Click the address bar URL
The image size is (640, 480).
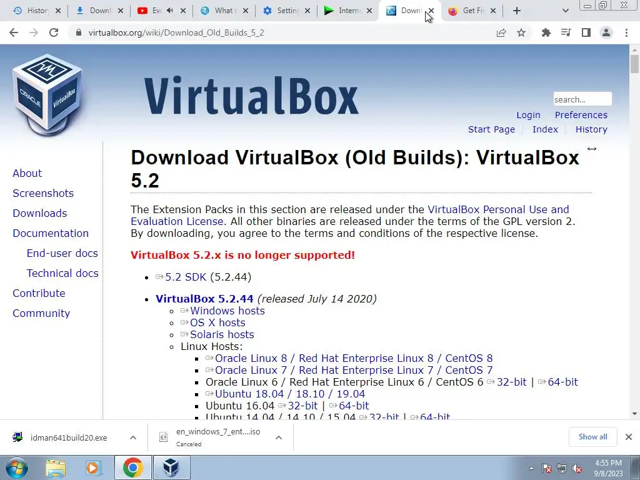pos(176,32)
